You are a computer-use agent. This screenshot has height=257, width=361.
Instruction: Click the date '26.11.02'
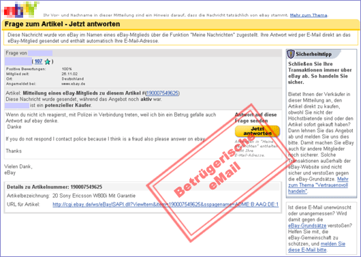coord(69,74)
